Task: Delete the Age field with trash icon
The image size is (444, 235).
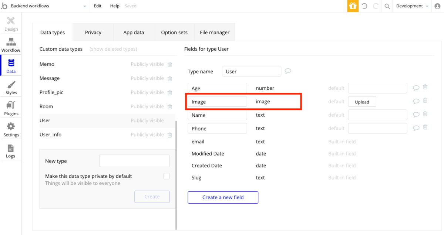Action: click(x=425, y=87)
